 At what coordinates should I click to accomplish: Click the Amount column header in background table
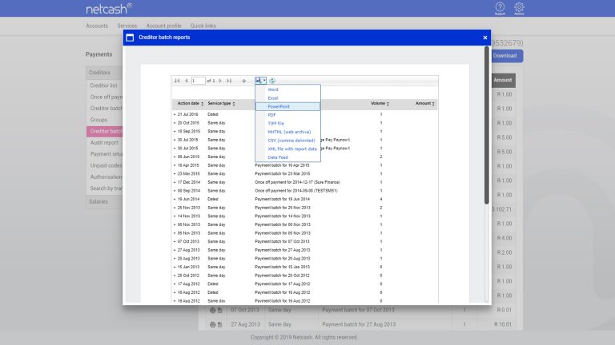503,80
